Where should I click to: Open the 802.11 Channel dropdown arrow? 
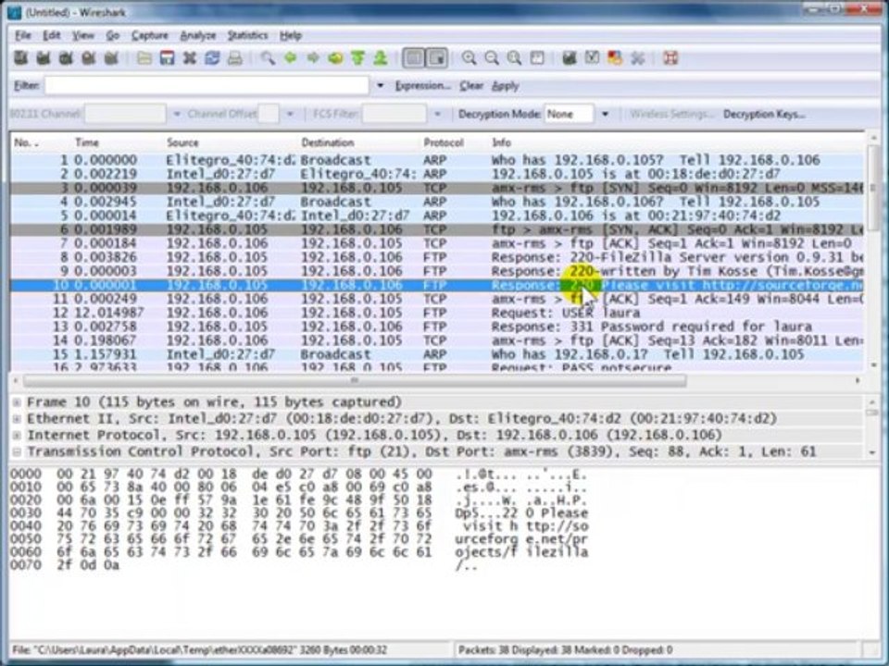pyautogui.click(x=176, y=115)
